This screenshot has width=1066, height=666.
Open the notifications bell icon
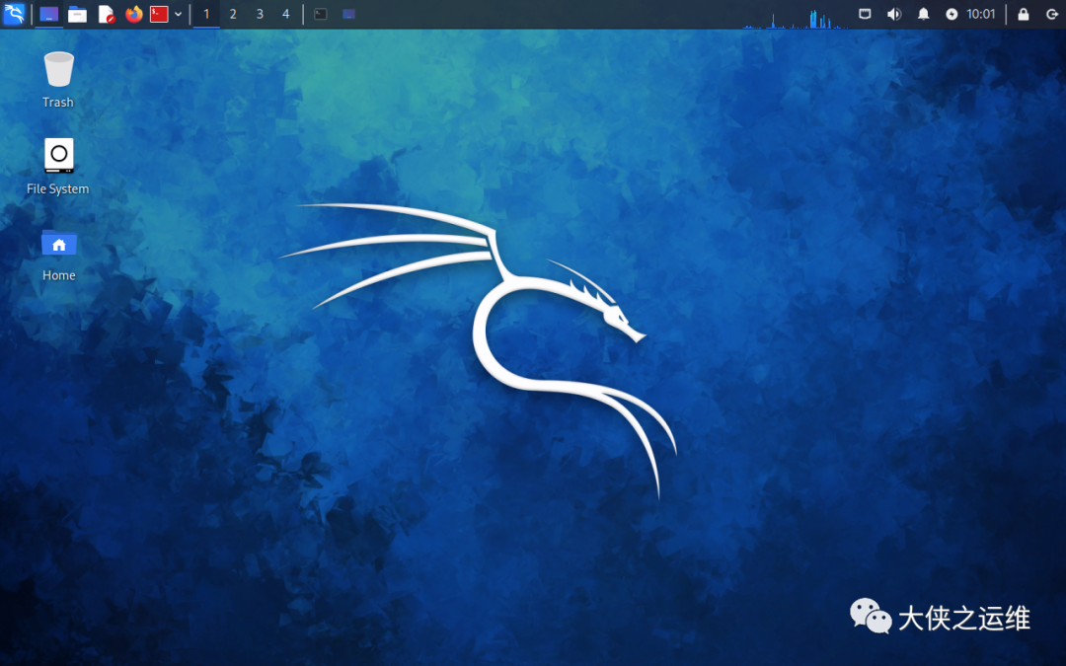pos(923,14)
